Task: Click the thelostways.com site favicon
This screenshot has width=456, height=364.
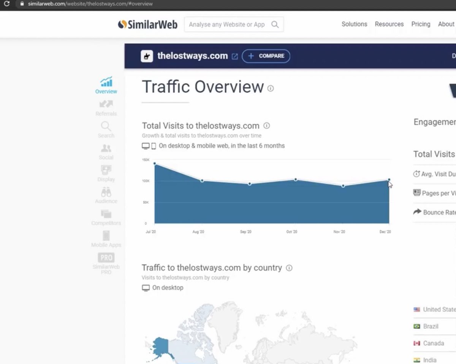Action: tap(147, 56)
